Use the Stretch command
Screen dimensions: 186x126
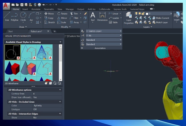point(50,23)
